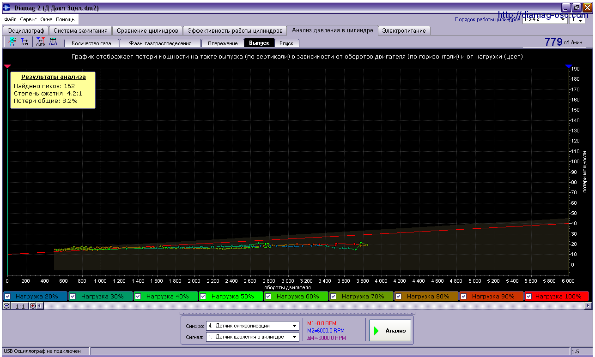Viewport: 595px width, 357px height.
Task: Open the Количество газа subtab
Action: (x=91, y=43)
